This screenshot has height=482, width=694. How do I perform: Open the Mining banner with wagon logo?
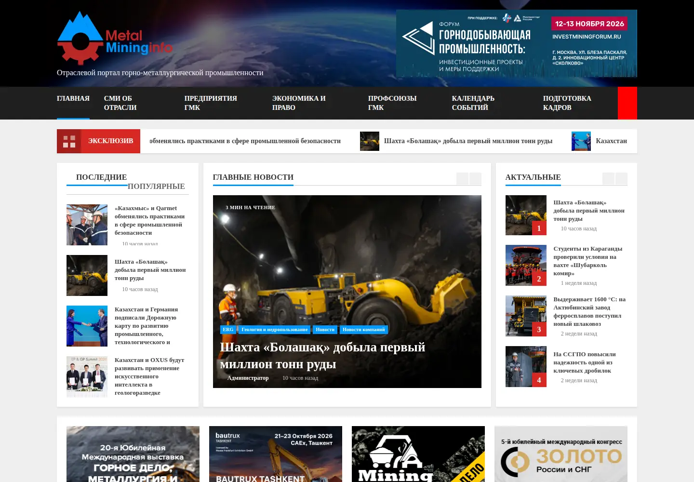pyautogui.click(x=418, y=454)
